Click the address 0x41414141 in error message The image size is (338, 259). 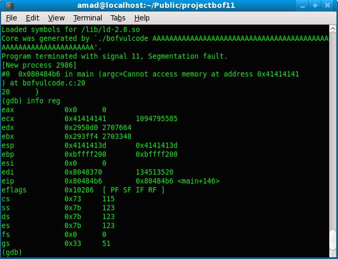pos(278,74)
